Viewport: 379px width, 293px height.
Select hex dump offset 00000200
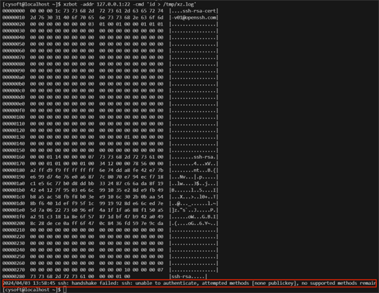point(14,223)
